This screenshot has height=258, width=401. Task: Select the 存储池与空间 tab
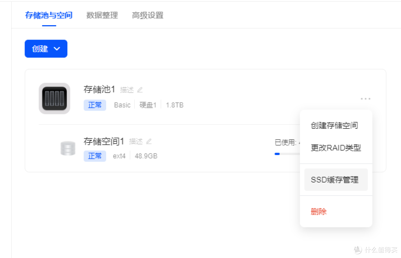point(49,15)
